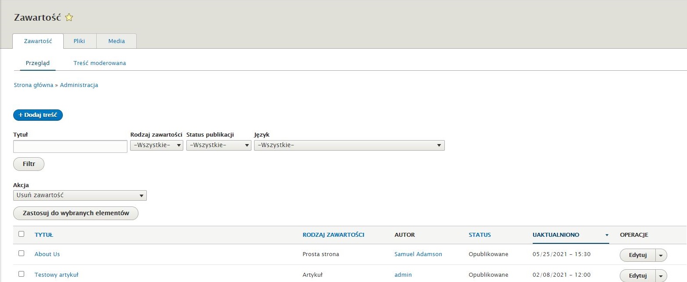
Task: Open the Rodzaj zawartości filter dropdown
Action: [156, 145]
